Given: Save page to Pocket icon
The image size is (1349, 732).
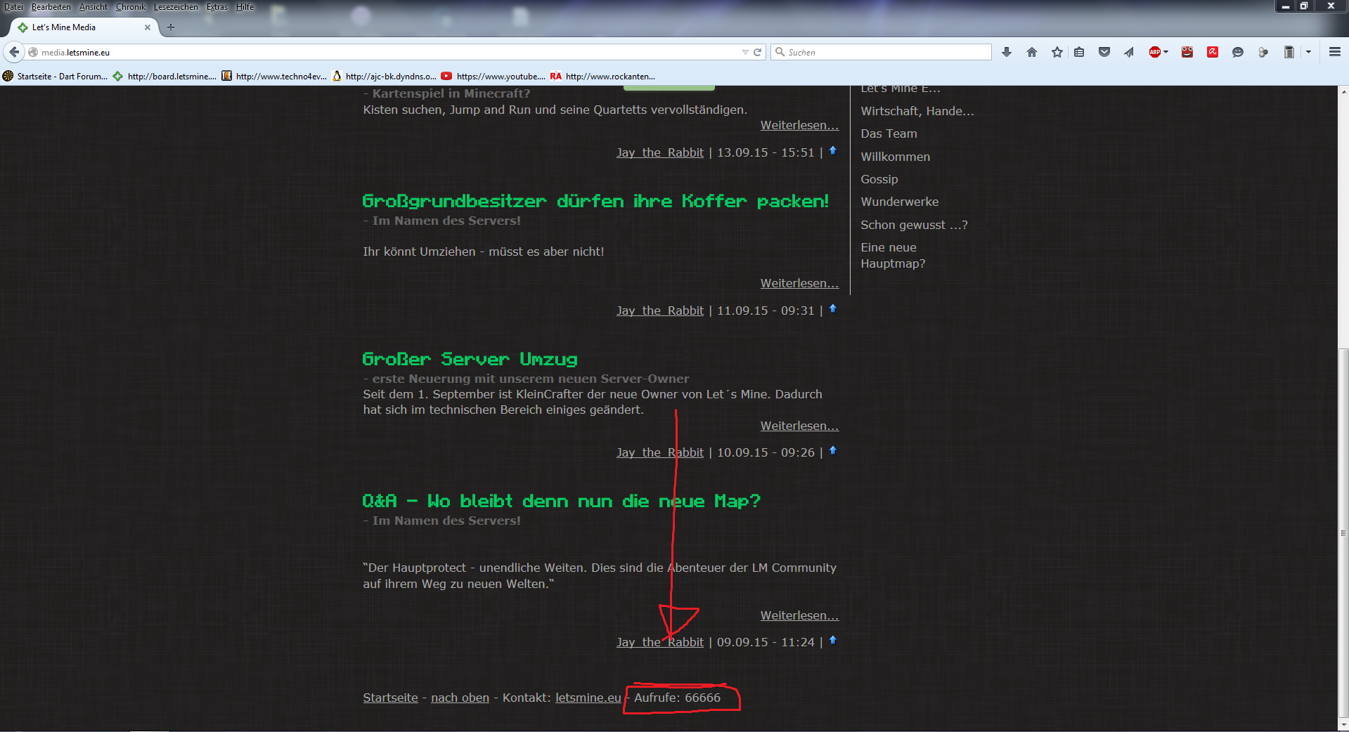Looking at the screenshot, I should tap(1104, 52).
